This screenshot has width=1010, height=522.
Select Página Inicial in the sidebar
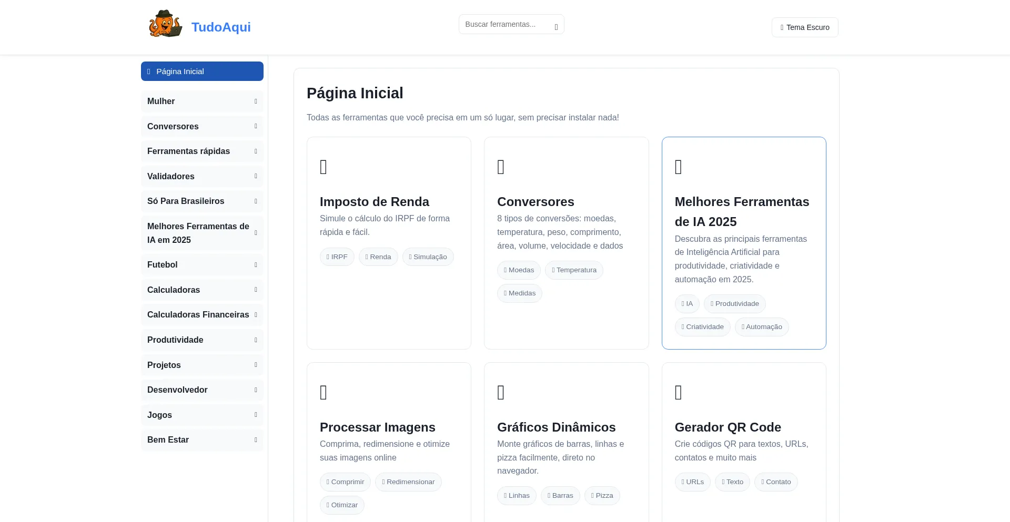click(202, 71)
